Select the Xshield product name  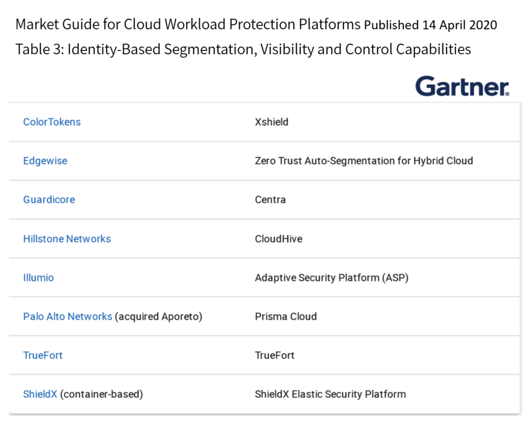(271, 122)
